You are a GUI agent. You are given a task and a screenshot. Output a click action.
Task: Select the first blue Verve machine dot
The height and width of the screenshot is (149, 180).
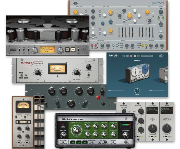click(x=124, y=56)
